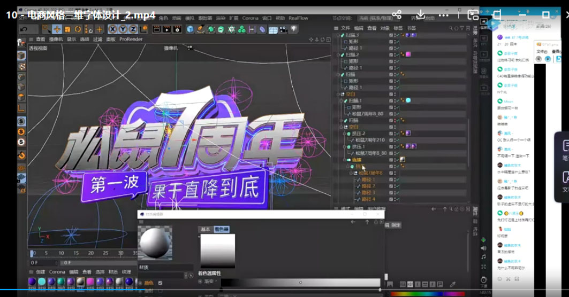Enter picture-in-picture mode in the player
Screen dimensions: 569x297
point(473,15)
